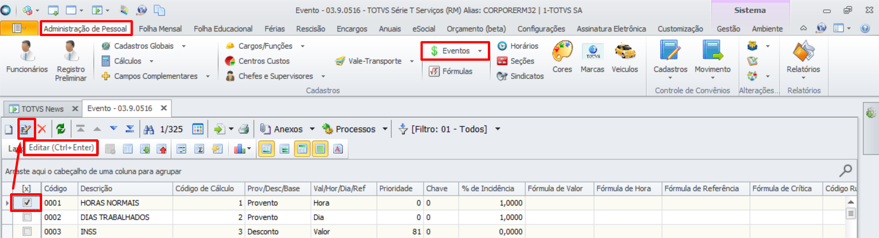Image resolution: width=879 pixels, height=238 pixels.
Task: Click the copy pages icon in title bar
Action: coord(159,10)
